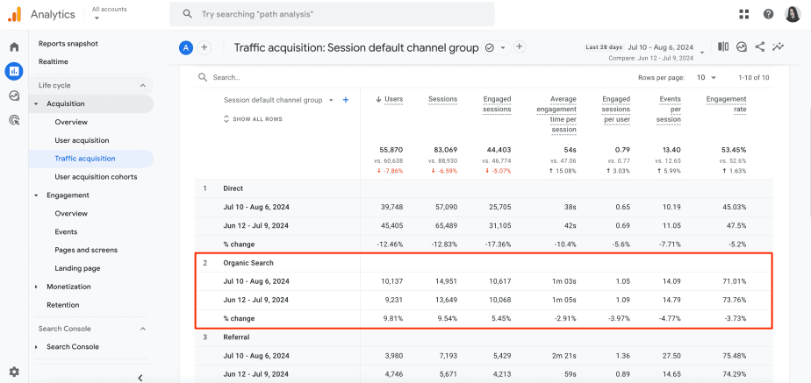
Task: Click the Help question mark icon
Action: [768, 14]
